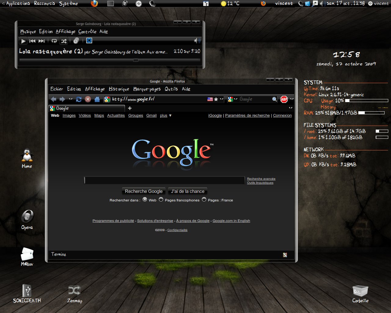Click the music player volume speaker icon

pos(197,41)
